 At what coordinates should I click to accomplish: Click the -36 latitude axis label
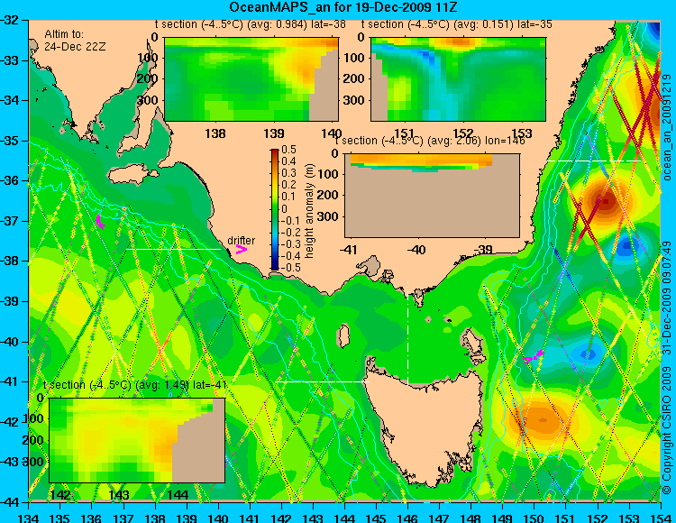[9, 180]
